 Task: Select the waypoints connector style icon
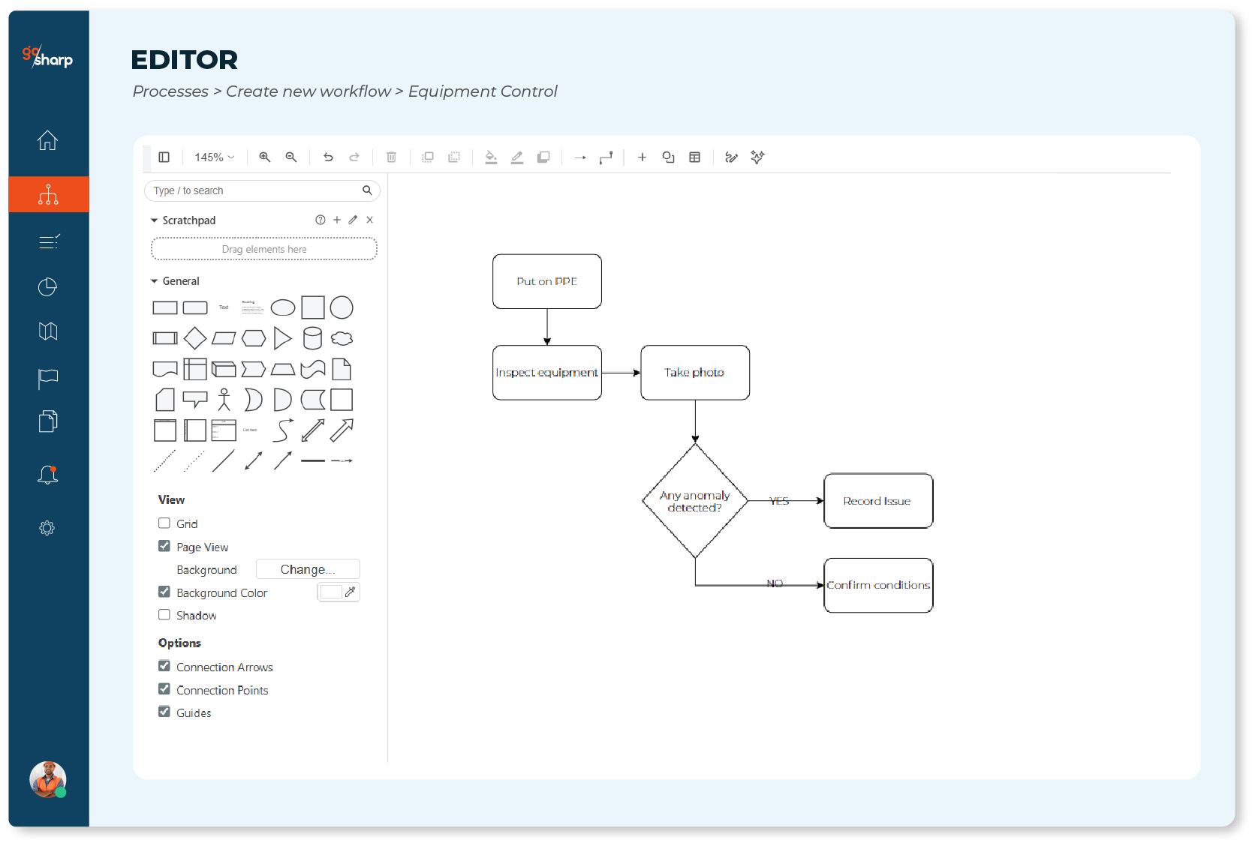606,157
